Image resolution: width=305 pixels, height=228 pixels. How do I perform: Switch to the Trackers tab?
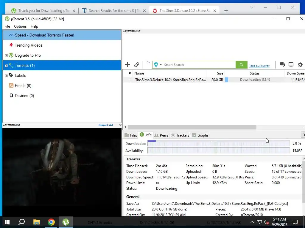[x=180, y=135]
